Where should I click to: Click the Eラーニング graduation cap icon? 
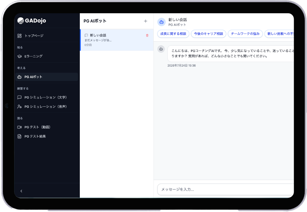(19, 56)
